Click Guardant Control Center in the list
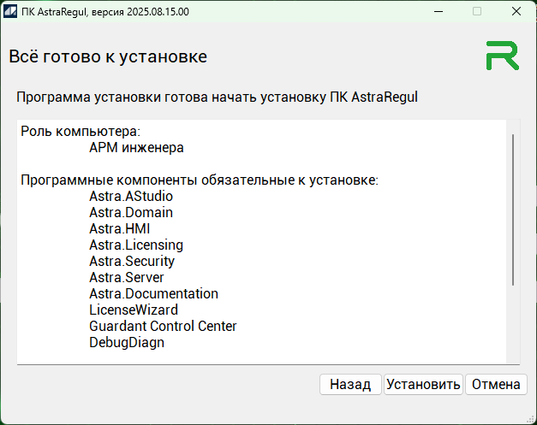This screenshot has height=425, width=537. point(162,326)
